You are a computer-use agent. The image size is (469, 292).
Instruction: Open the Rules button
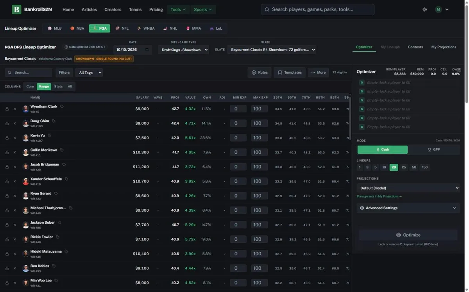click(x=260, y=72)
